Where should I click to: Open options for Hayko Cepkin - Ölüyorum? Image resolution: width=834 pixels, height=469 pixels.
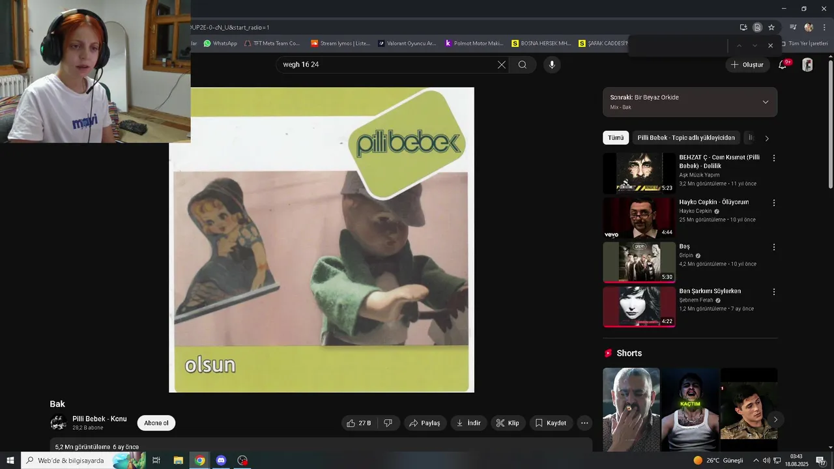774,203
